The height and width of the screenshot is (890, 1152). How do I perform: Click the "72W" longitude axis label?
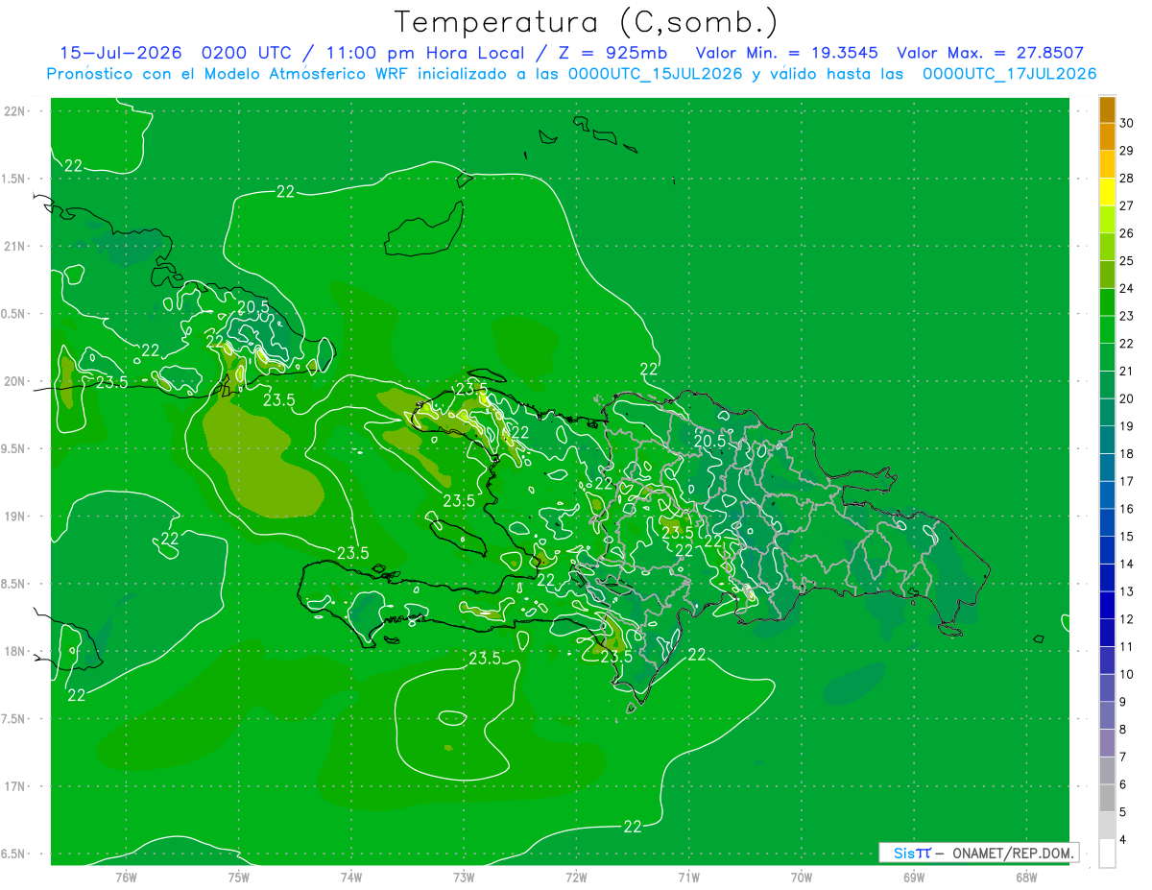click(x=576, y=876)
